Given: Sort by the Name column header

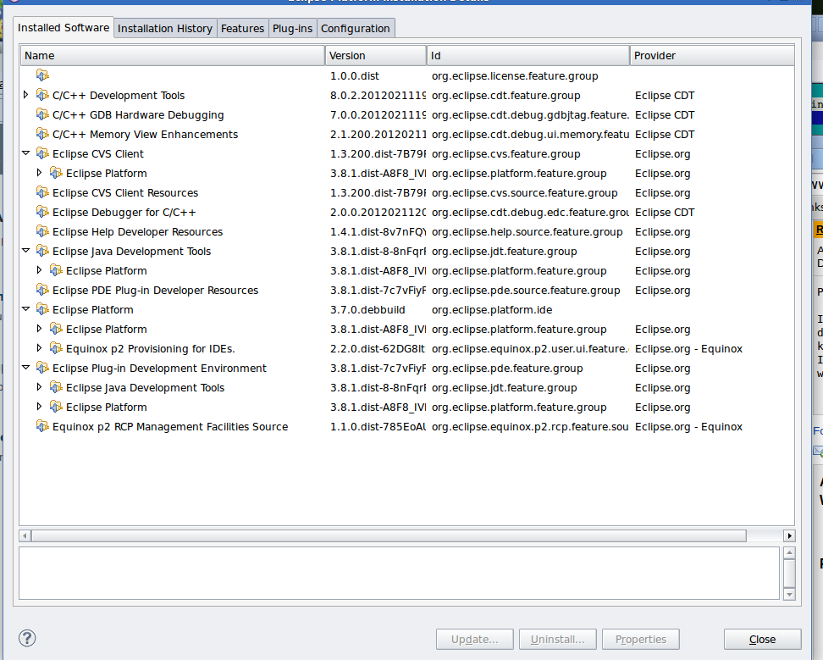Looking at the screenshot, I should point(173,56).
